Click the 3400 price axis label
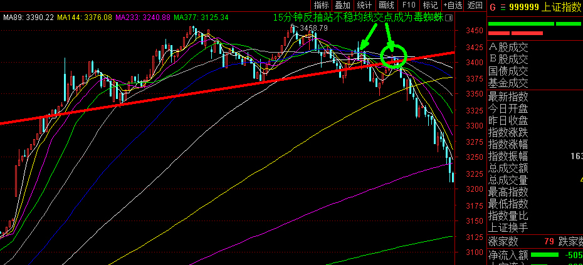This screenshot has width=583, height=265. [x=475, y=62]
